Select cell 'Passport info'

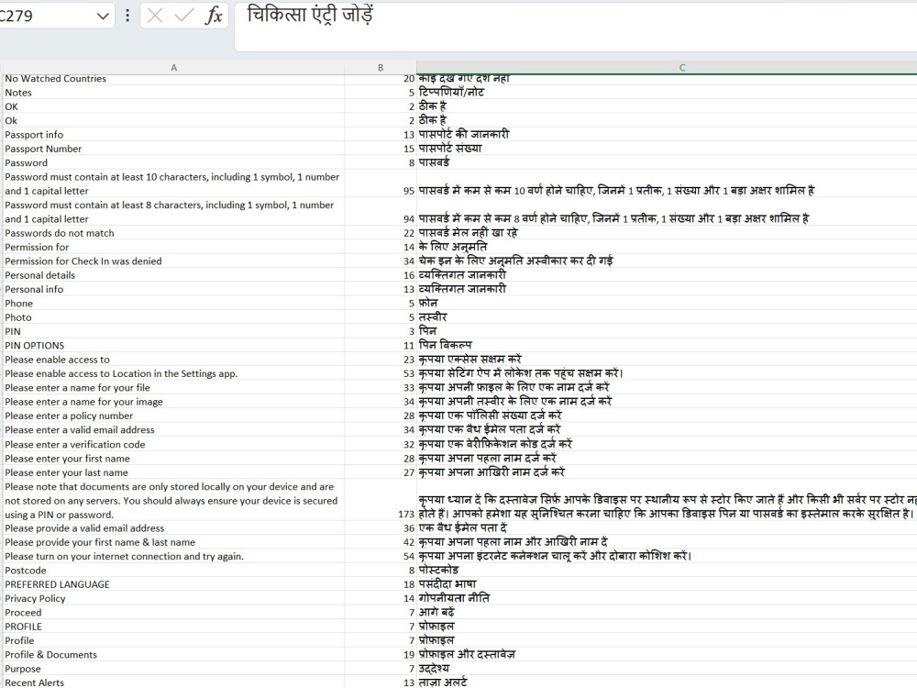[173, 135]
